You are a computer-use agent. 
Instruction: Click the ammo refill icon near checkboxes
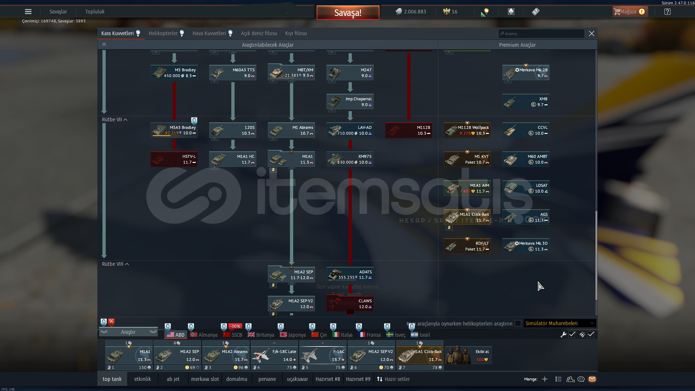582,335
